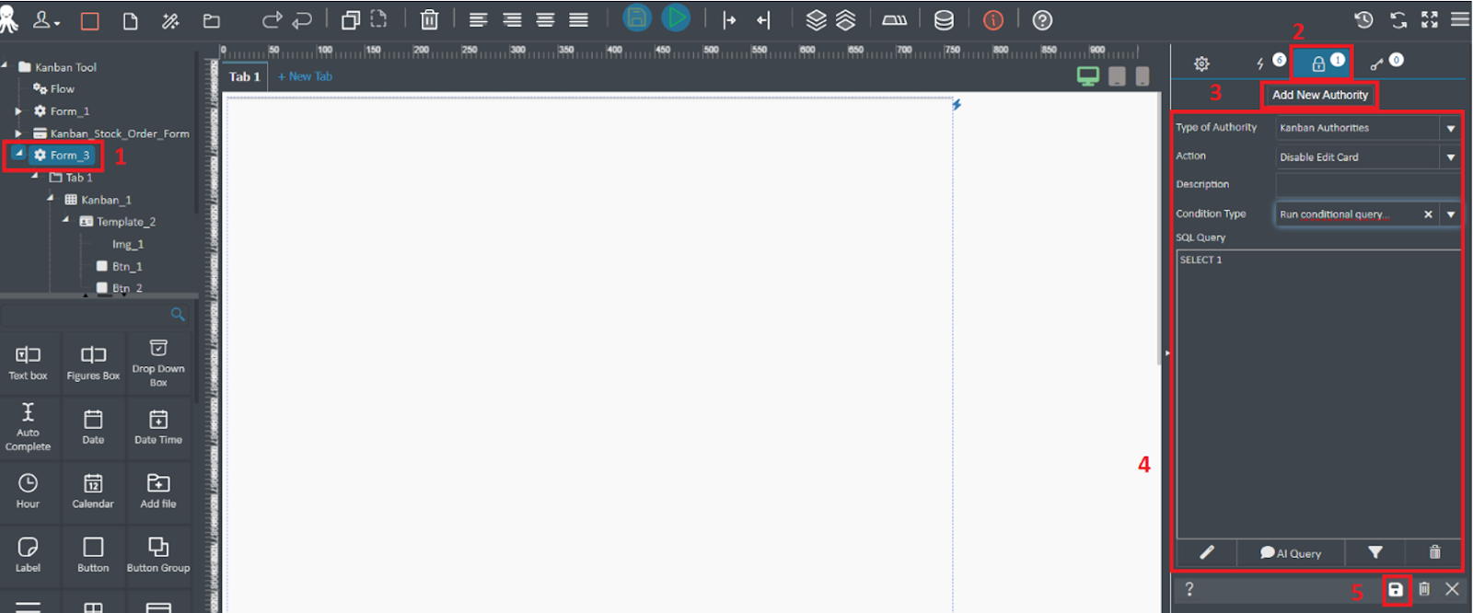Click the ruler measurement icon
This screenshot has height=613, width=1473.
click(895, 20)
